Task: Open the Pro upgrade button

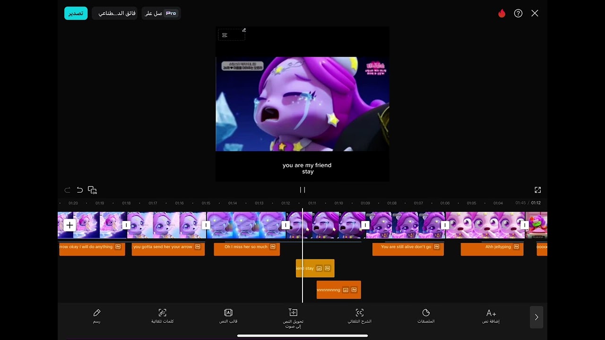Action: (161, 13)
